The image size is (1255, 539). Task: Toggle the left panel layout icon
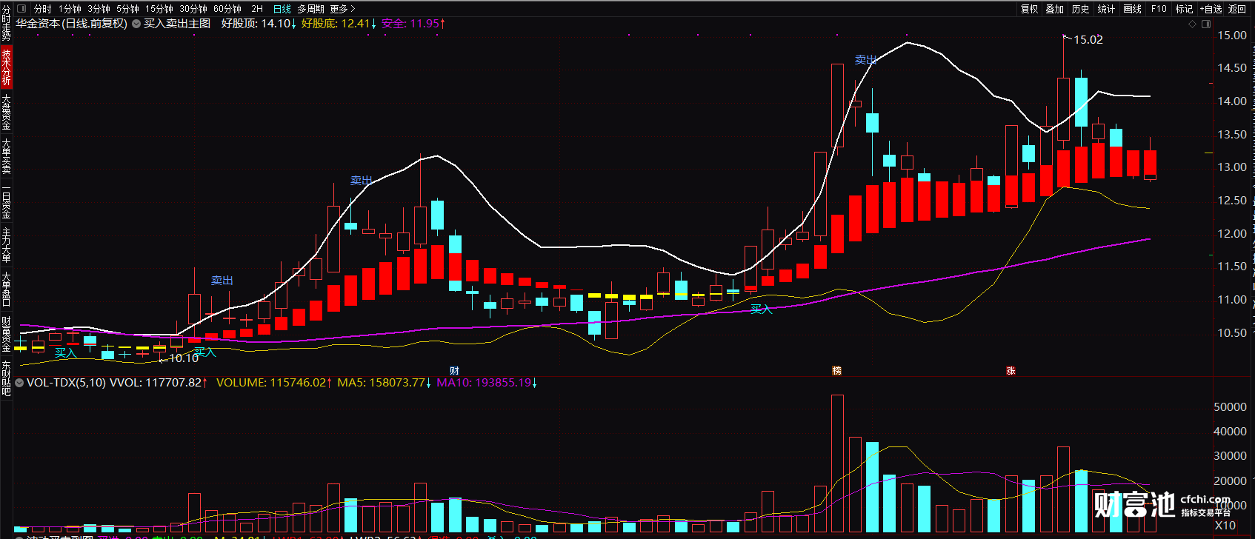(x=21, y=9)
